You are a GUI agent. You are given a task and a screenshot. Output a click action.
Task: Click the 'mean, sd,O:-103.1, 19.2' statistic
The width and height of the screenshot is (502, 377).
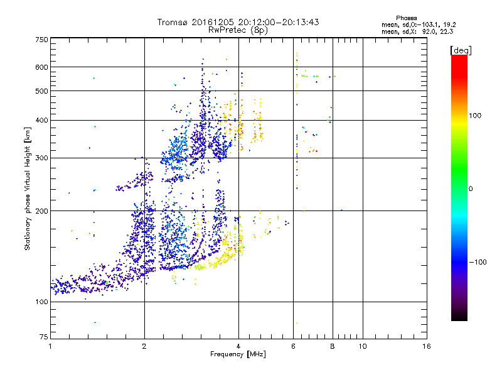(x=419, y=25)
